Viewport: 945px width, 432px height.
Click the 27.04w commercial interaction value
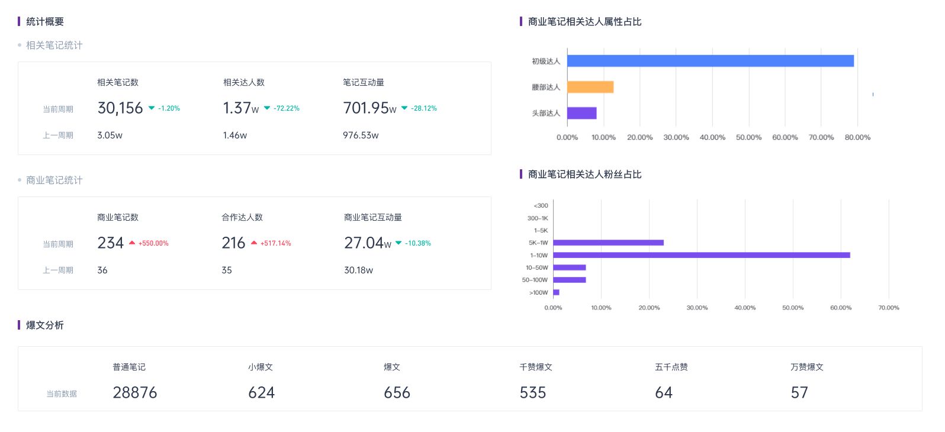pos(368,243)
